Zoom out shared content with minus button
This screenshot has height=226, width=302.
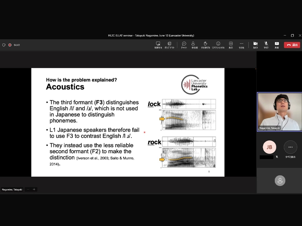pos(28,189)
